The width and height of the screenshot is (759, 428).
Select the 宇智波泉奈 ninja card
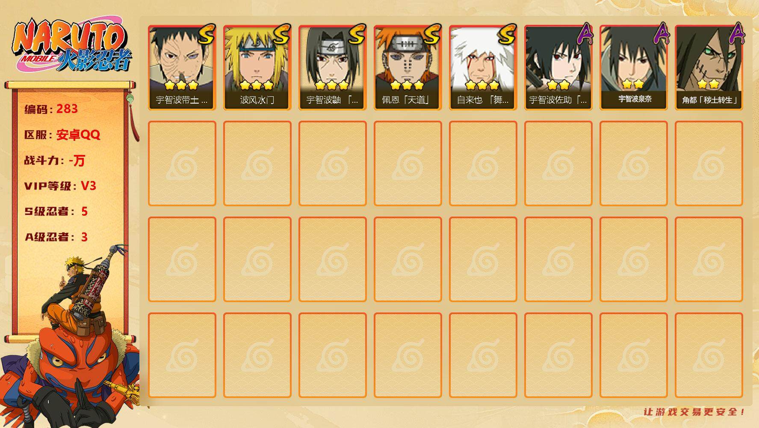pyautogui.click(x=633, y=68)
